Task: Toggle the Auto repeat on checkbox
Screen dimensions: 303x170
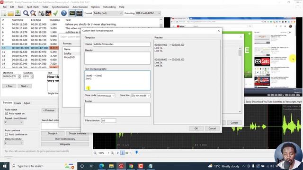Action: (6, 113)
